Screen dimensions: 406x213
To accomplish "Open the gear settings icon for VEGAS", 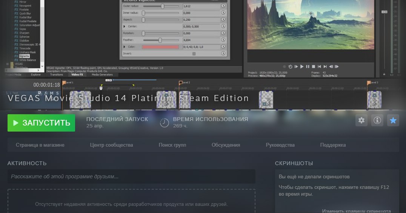I will (361, 120).
